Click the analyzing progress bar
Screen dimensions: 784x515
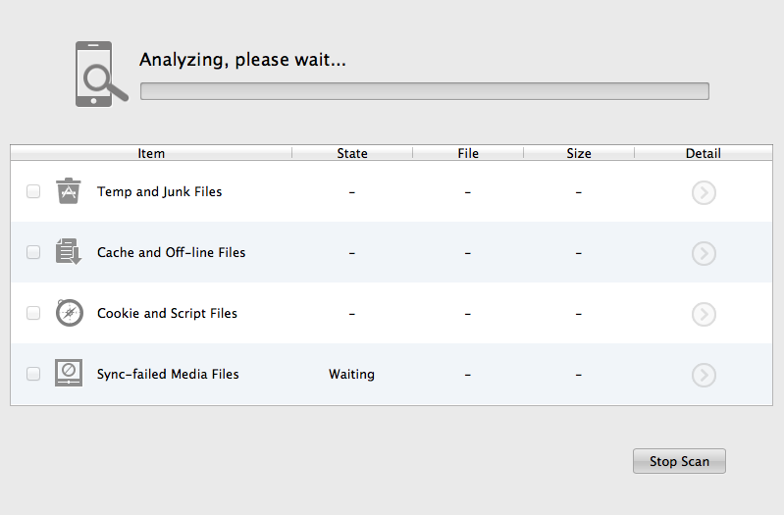[424, 91]
